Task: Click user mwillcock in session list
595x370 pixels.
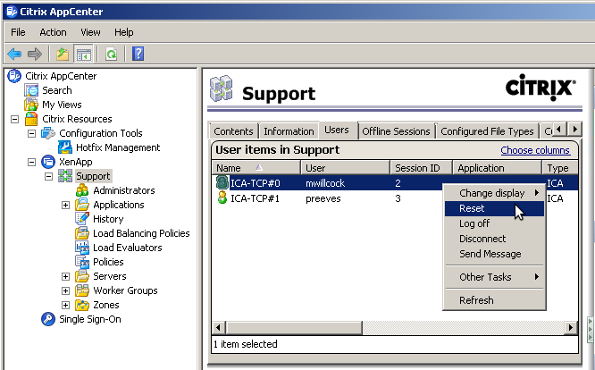Action: (x=325, y=183)
